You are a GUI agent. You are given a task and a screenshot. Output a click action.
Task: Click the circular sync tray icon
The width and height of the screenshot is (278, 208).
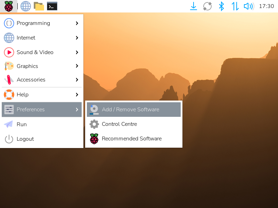tap(207, 6)
